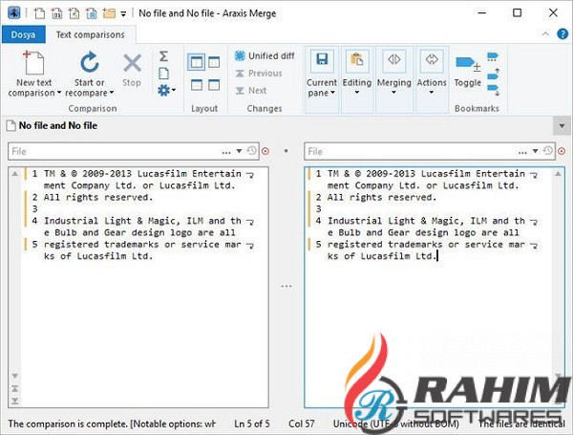Screen dimensions: 573x435
Task: Open the blue Help question icon
Action: click(x=562, y=34)
